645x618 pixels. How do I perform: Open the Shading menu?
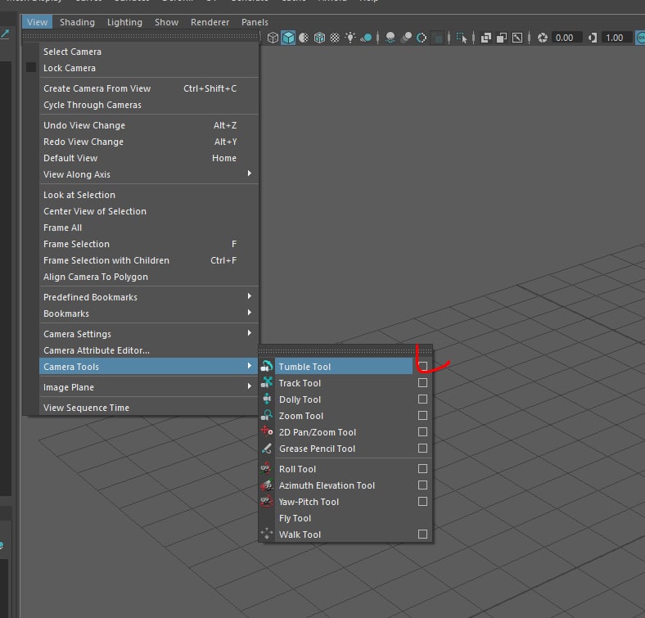tap(77, 22)
